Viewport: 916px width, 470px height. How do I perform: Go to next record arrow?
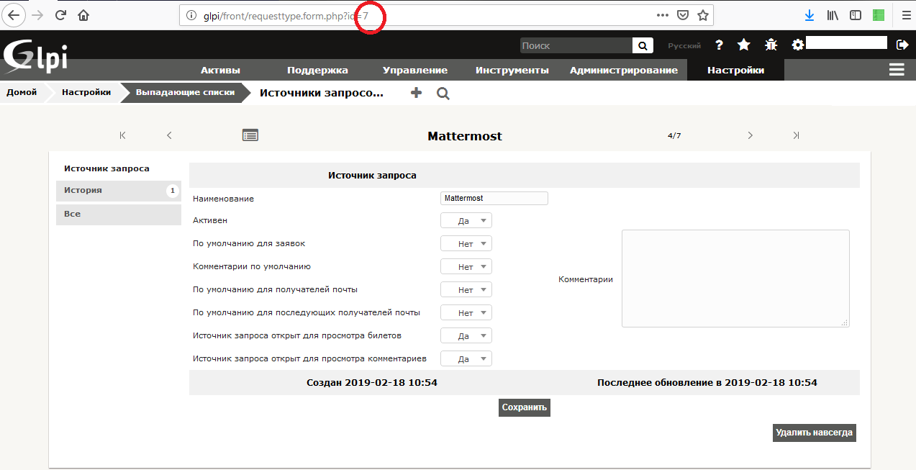pos(750,135)
